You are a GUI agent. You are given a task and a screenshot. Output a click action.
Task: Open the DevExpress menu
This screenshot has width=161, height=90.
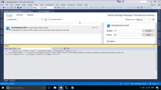71,5
